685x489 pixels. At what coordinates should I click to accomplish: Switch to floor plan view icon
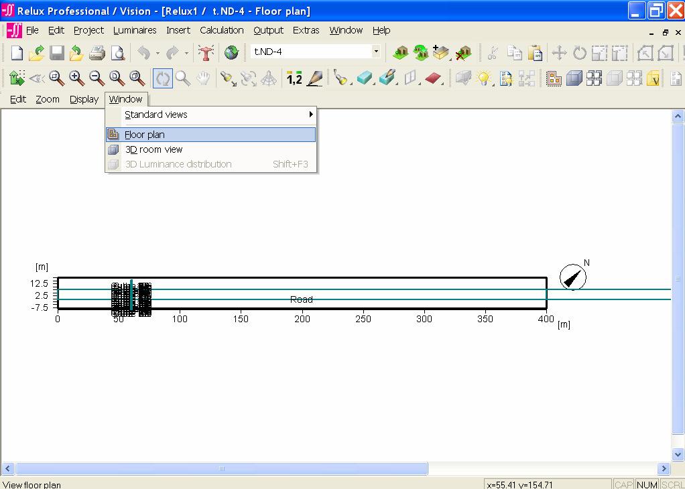coord(554,78)
